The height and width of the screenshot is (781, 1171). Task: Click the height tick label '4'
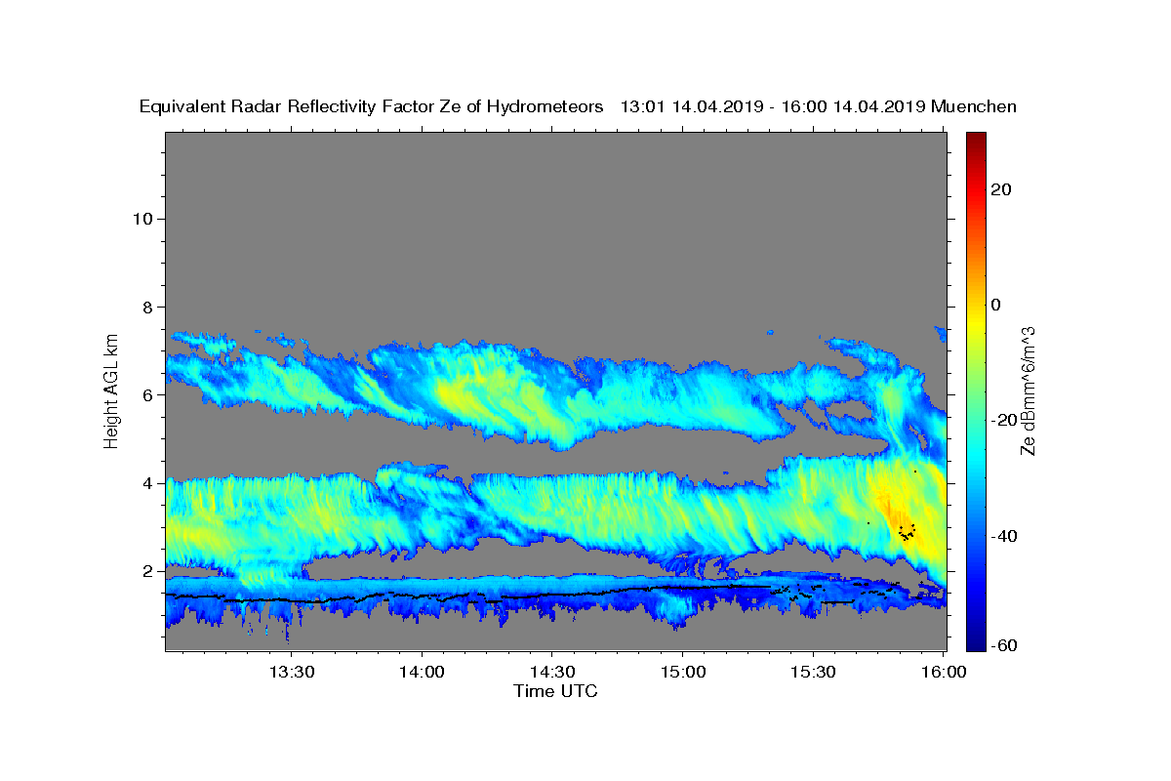(x=147, y=483)
